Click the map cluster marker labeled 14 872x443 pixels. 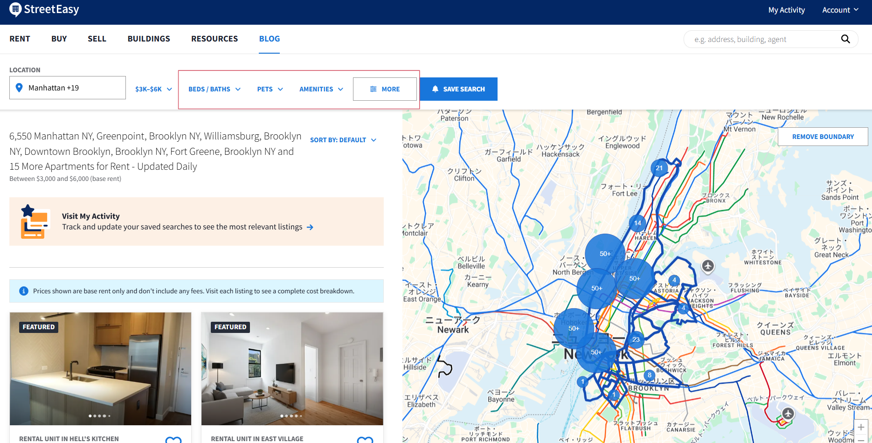point(637,223)
